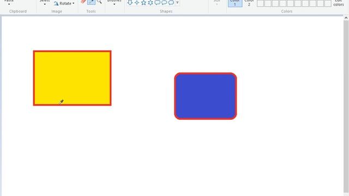Choose the six-point star shape
This screenshot has width=349, height=196.
(151, 2)
